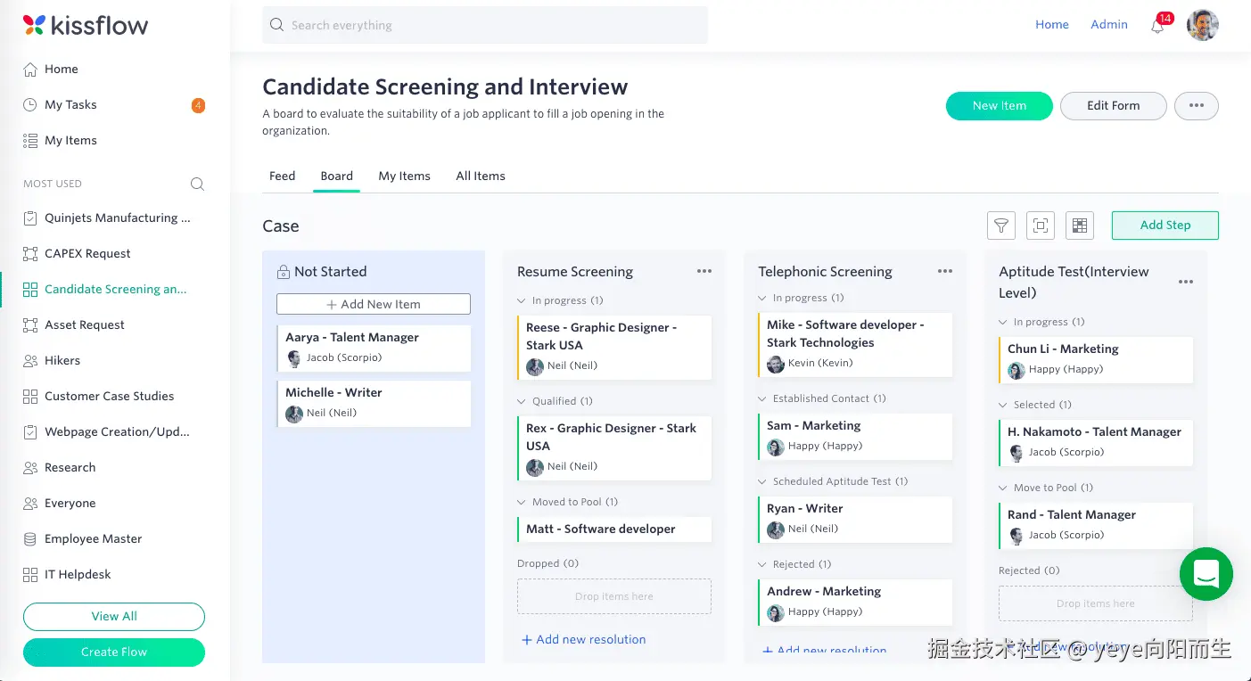Screen dimensions: 1251x681
Task: Click the sidebar search magnifier icon
Action: [x=197, y=184]
